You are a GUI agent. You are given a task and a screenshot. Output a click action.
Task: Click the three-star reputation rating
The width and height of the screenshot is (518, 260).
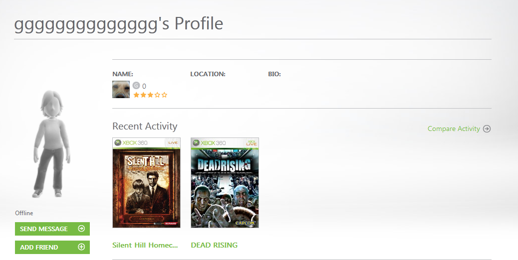(x=150, y=95)
